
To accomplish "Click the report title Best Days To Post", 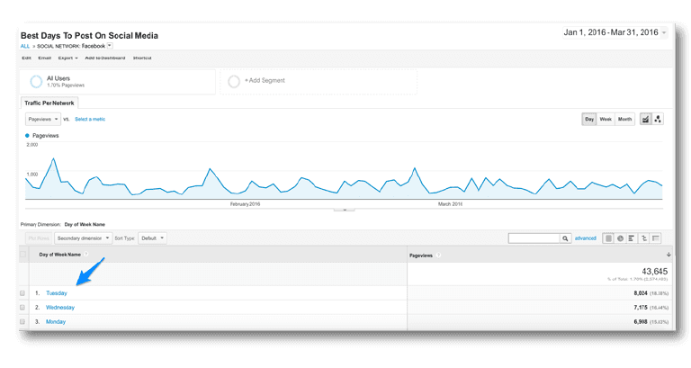I will pyautogui.click(x=89, y=36).
